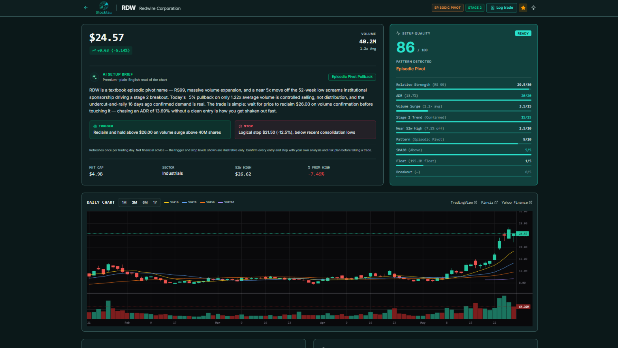
Task: Click the TRIGGER reclaim $26.00 text
Action: click(x=157, y=132)
